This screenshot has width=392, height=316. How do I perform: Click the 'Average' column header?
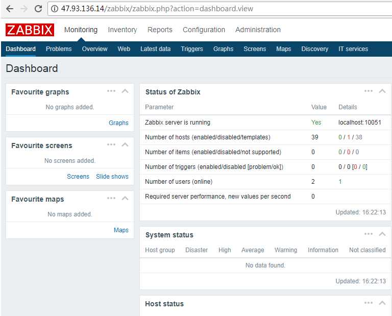tap(253, 250)
